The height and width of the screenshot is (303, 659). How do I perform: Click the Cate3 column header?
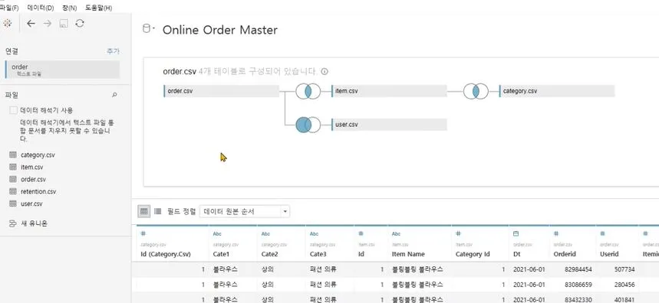tap(319, 254)
